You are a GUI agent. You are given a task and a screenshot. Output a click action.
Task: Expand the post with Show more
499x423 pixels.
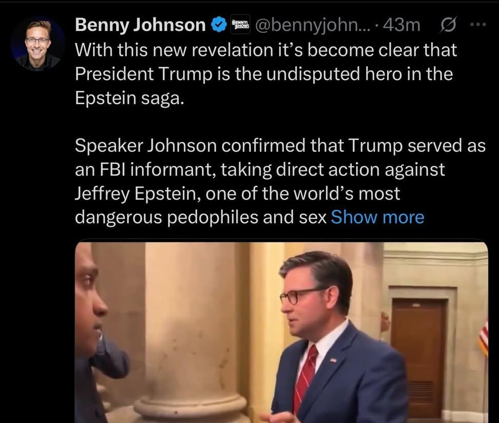tap(377, 217)
